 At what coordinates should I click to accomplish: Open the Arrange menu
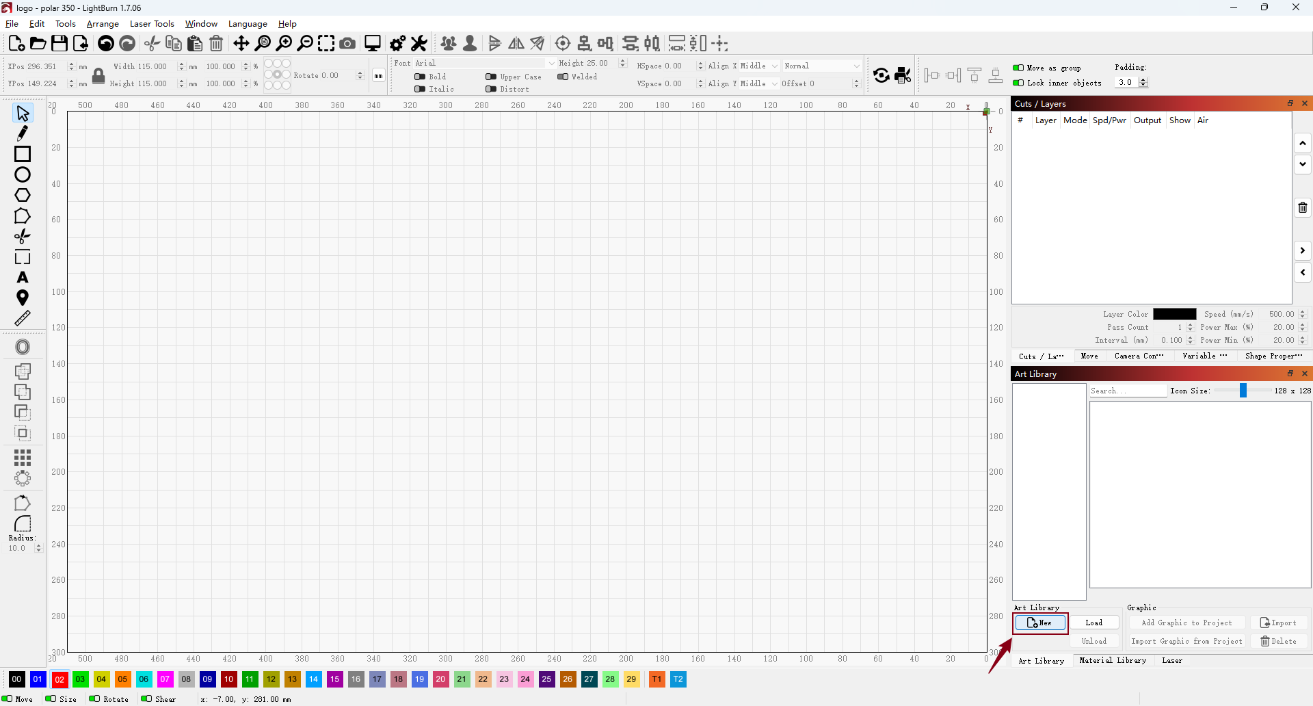pos(103,24)
